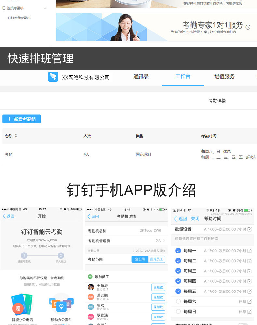
Task: Click the 新增考勤组 button
Action: pyautogui.click(x=21, y=119)
